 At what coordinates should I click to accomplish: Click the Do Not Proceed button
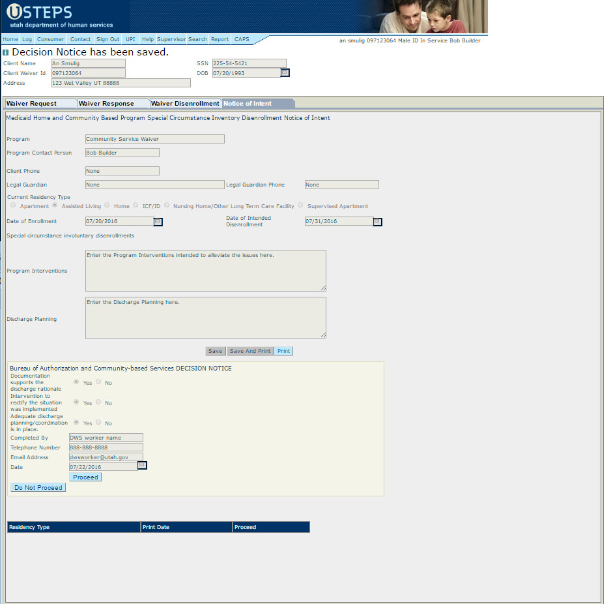coord(38,488)
